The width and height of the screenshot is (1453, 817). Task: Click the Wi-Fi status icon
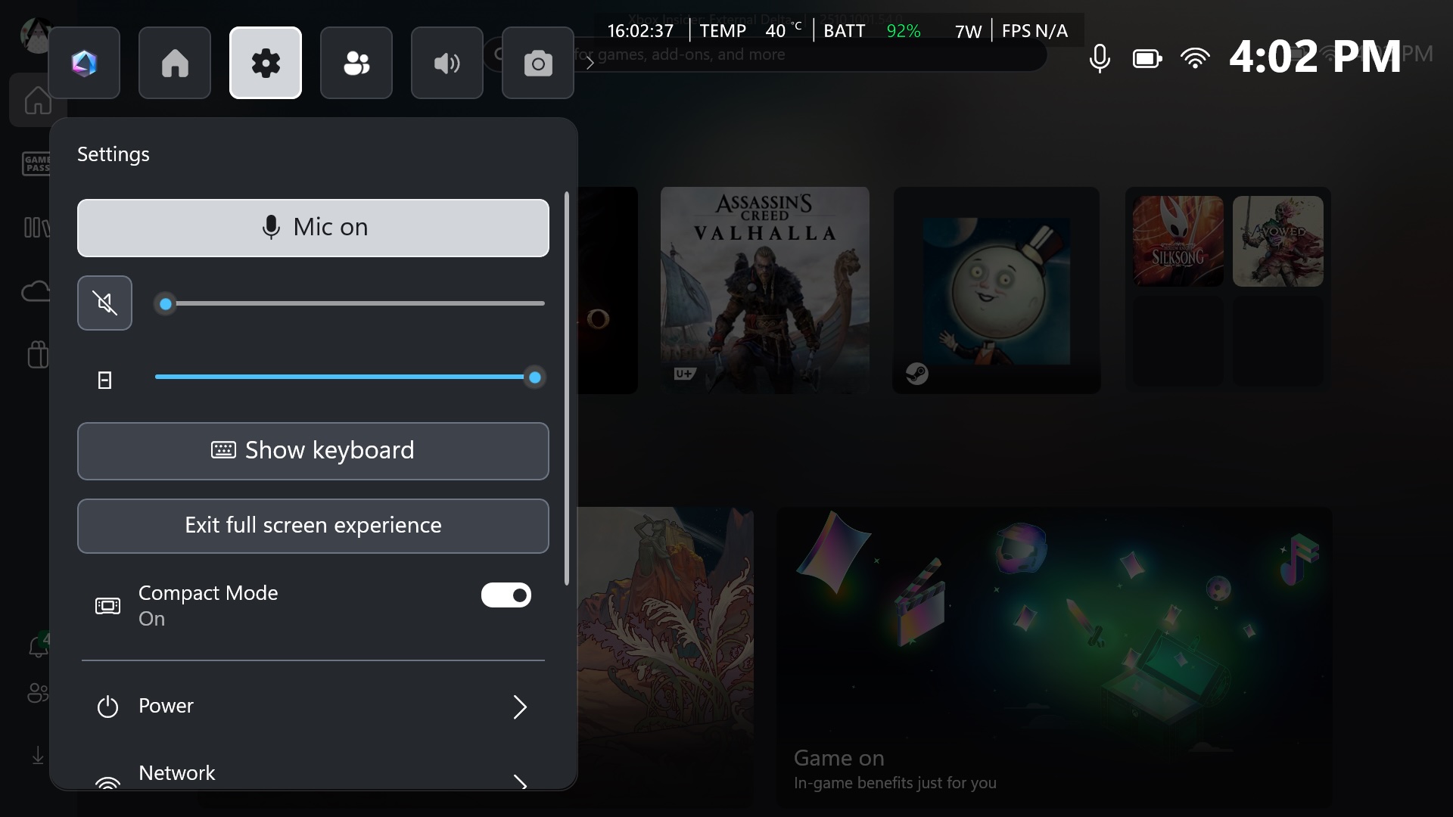[x=1195, y=58]
